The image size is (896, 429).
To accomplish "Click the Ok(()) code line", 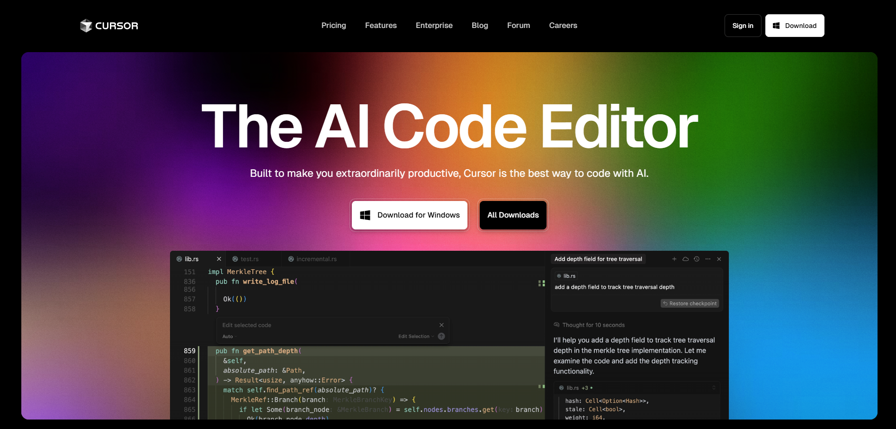I will click(x=234, y=299).
